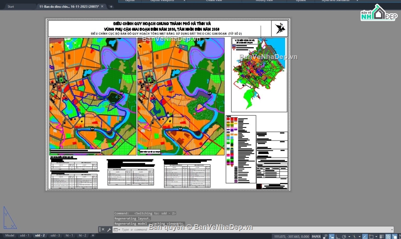Screen dimensions: 401x239
Task: Click the 2D object snap icon
Action: pyautogui.click(x=371, y=236)
